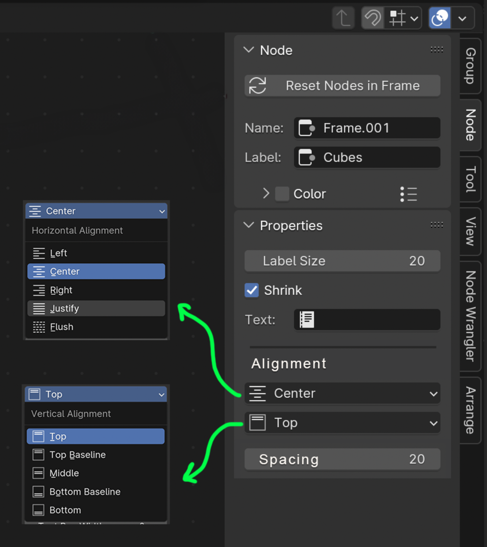This screenshot has width=487, height=547.
Task: Choose Bottom Baseline vertical alignment
Action: coord(96,492)
